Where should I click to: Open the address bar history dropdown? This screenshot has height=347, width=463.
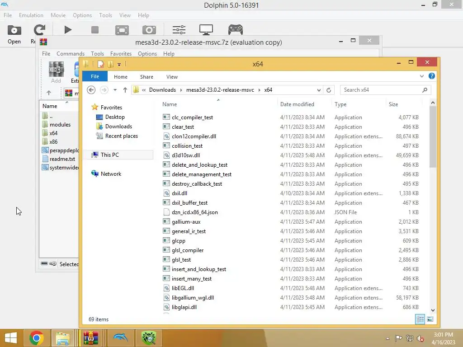pyautogui.click(x=319, y=90)
